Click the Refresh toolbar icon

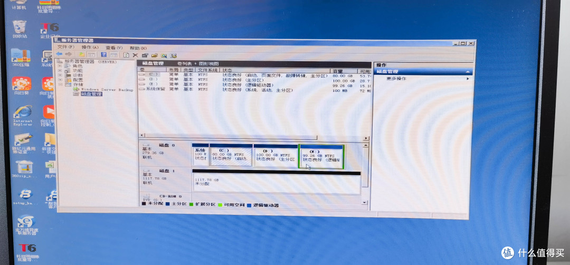(126, 55)
